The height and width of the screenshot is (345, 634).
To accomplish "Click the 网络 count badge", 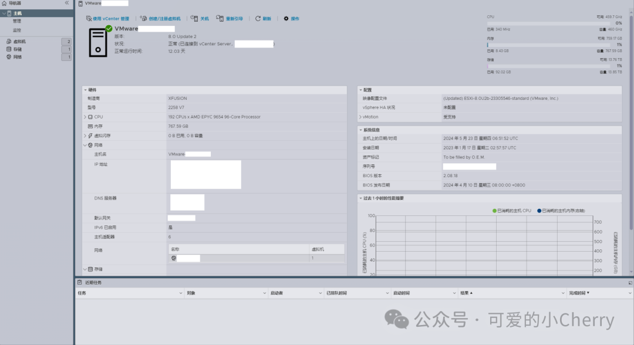I will click(x=66, y=57).
